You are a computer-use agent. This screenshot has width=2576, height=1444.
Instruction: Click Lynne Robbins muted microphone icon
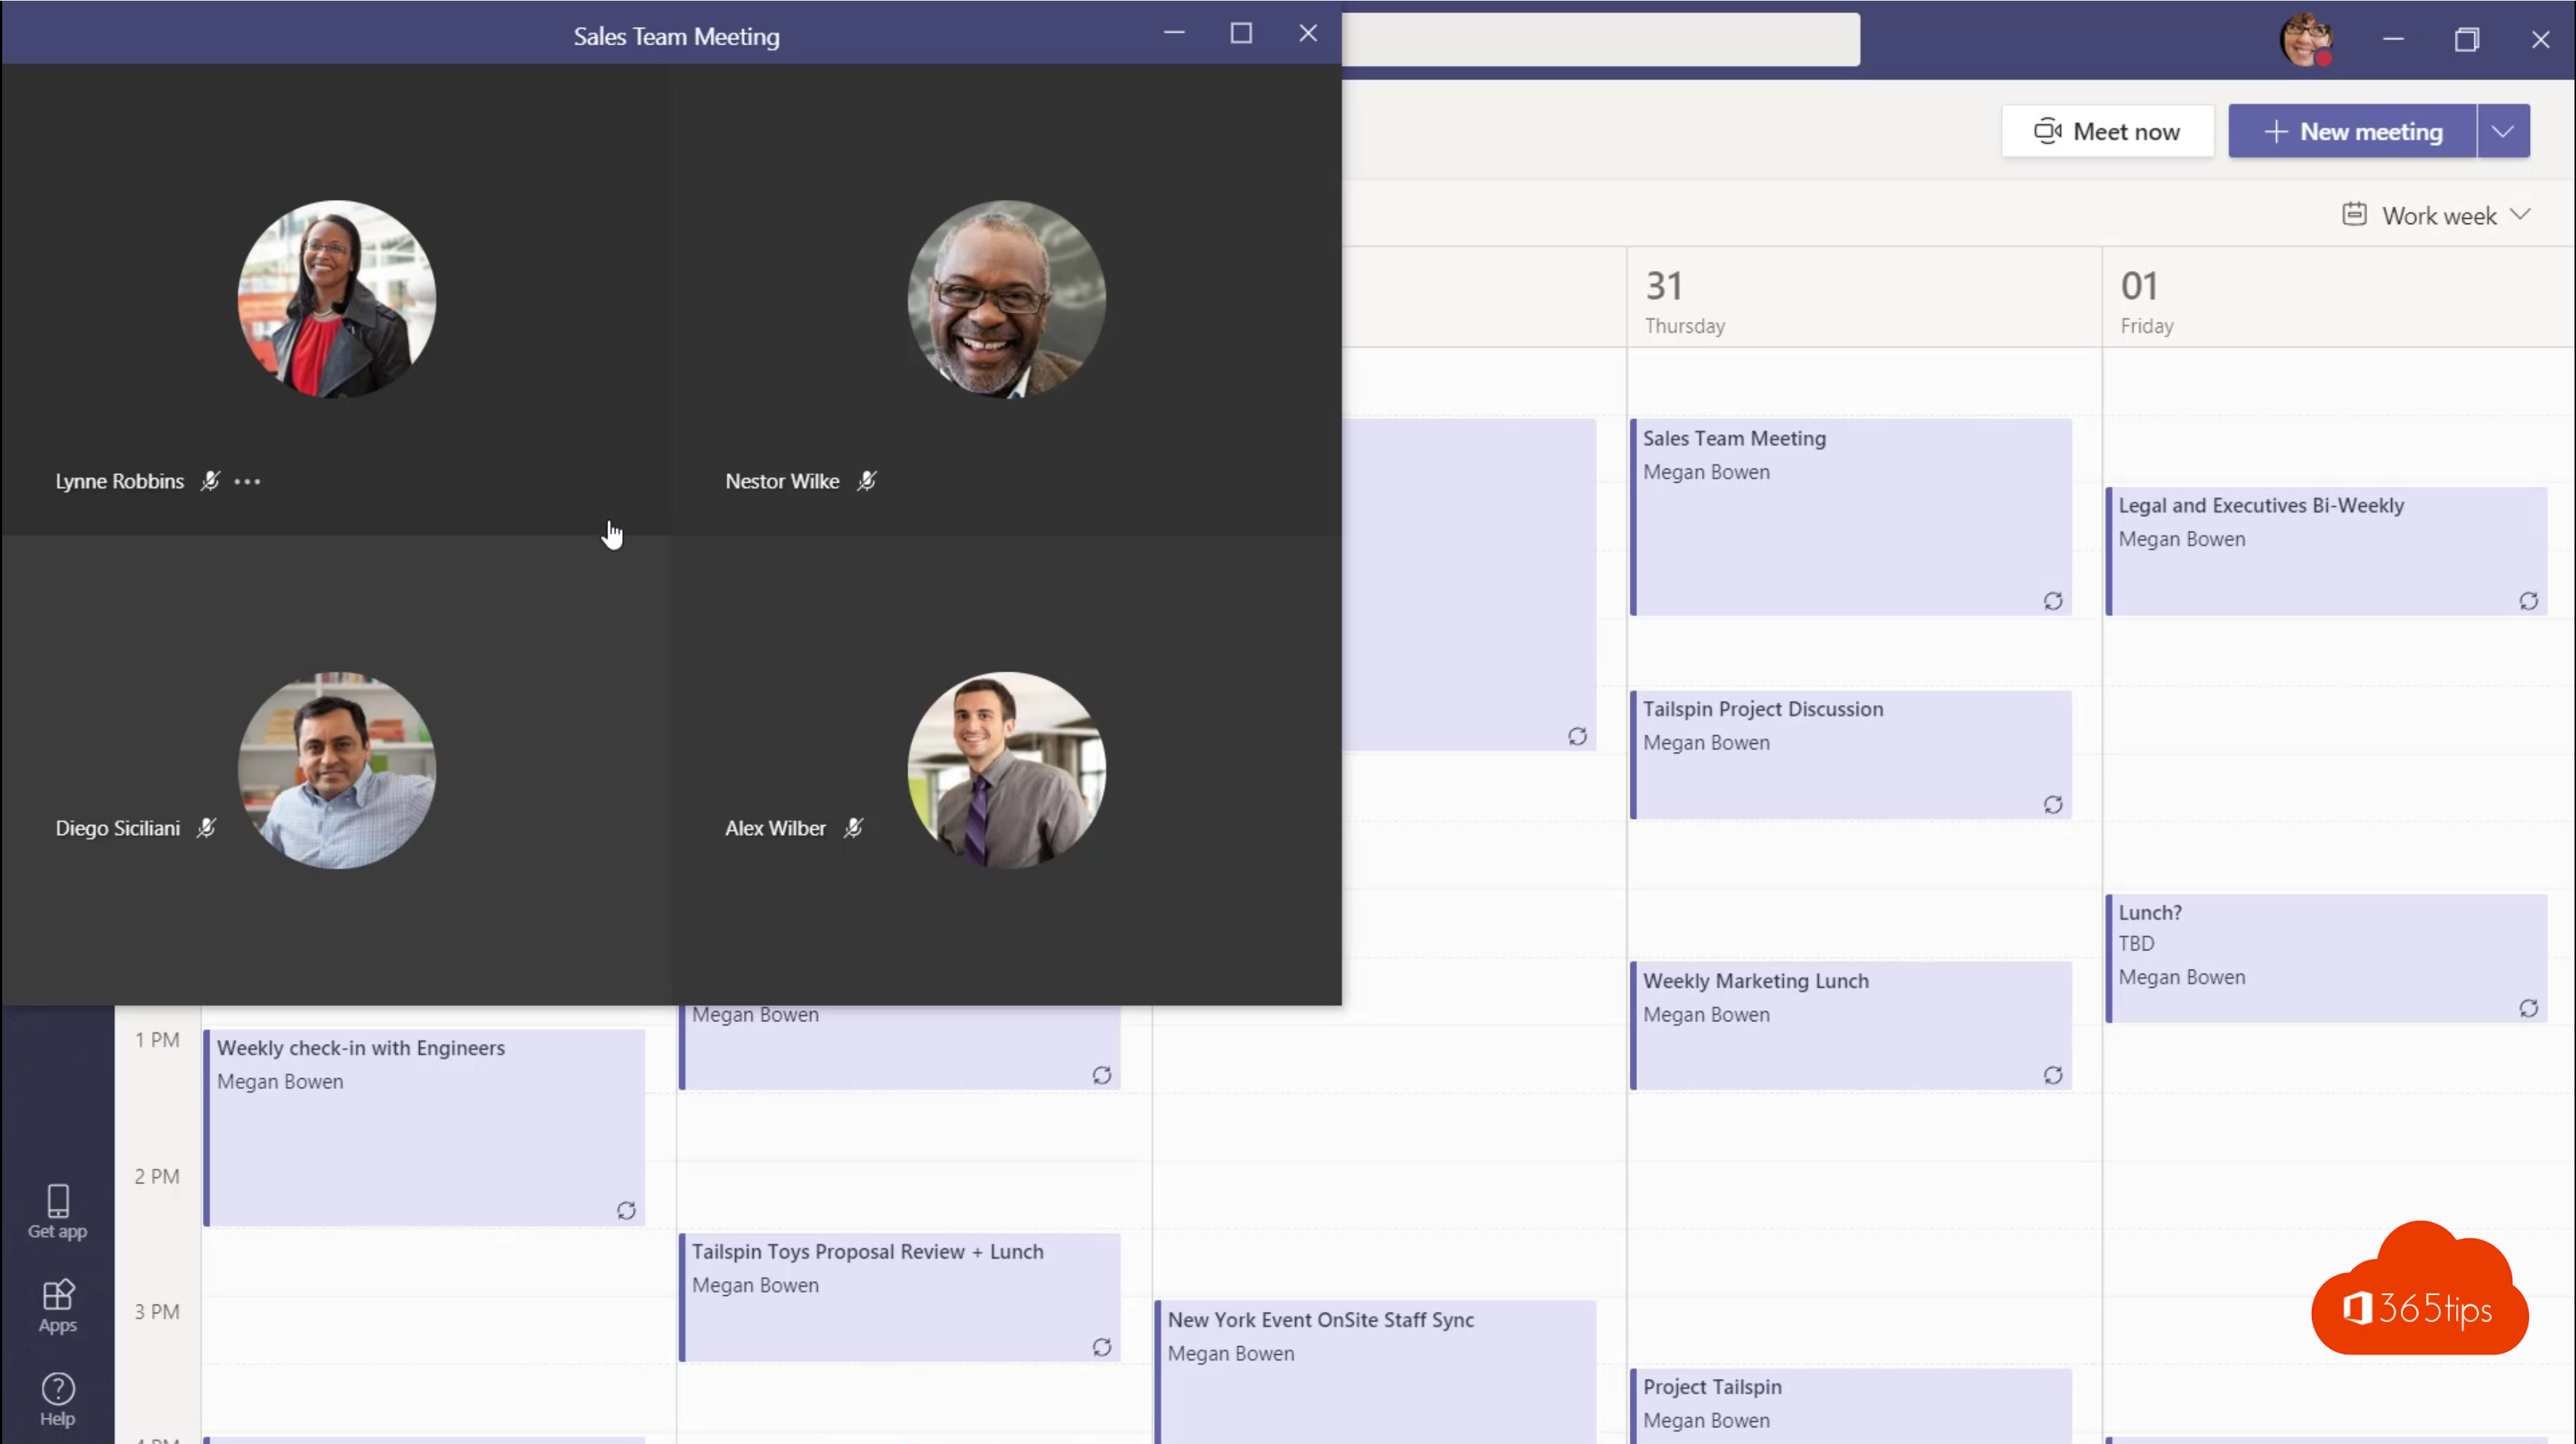click(210, 481)
